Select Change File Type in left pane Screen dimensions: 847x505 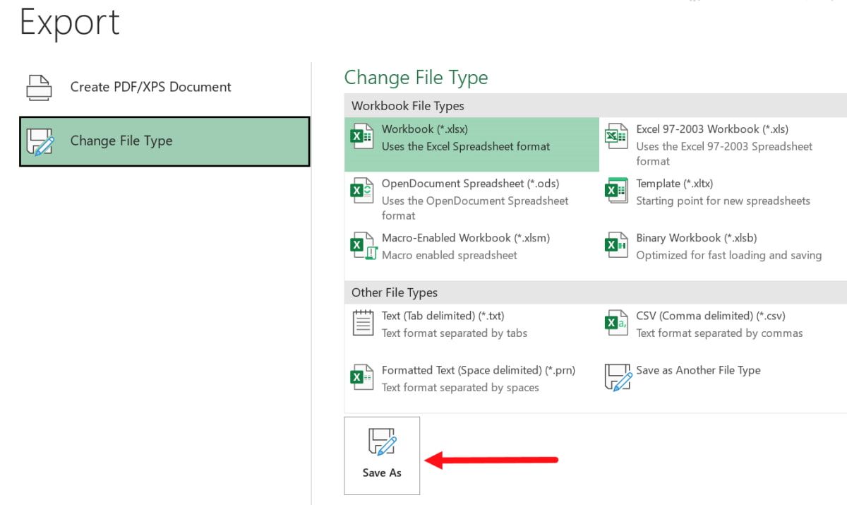(121, 141)
